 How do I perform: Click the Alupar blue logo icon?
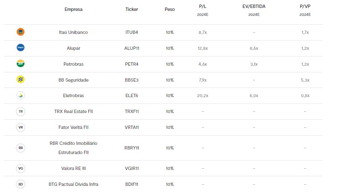click(x=21, y=48)
